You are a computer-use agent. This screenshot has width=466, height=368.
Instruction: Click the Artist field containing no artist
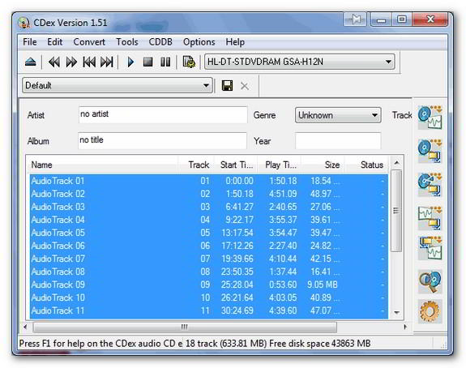pos(163,114)
